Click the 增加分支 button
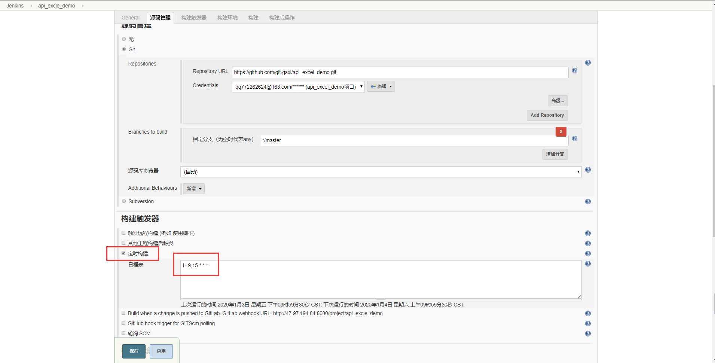The height and width of the screenshot is (363, 715). tap(555, 154)
